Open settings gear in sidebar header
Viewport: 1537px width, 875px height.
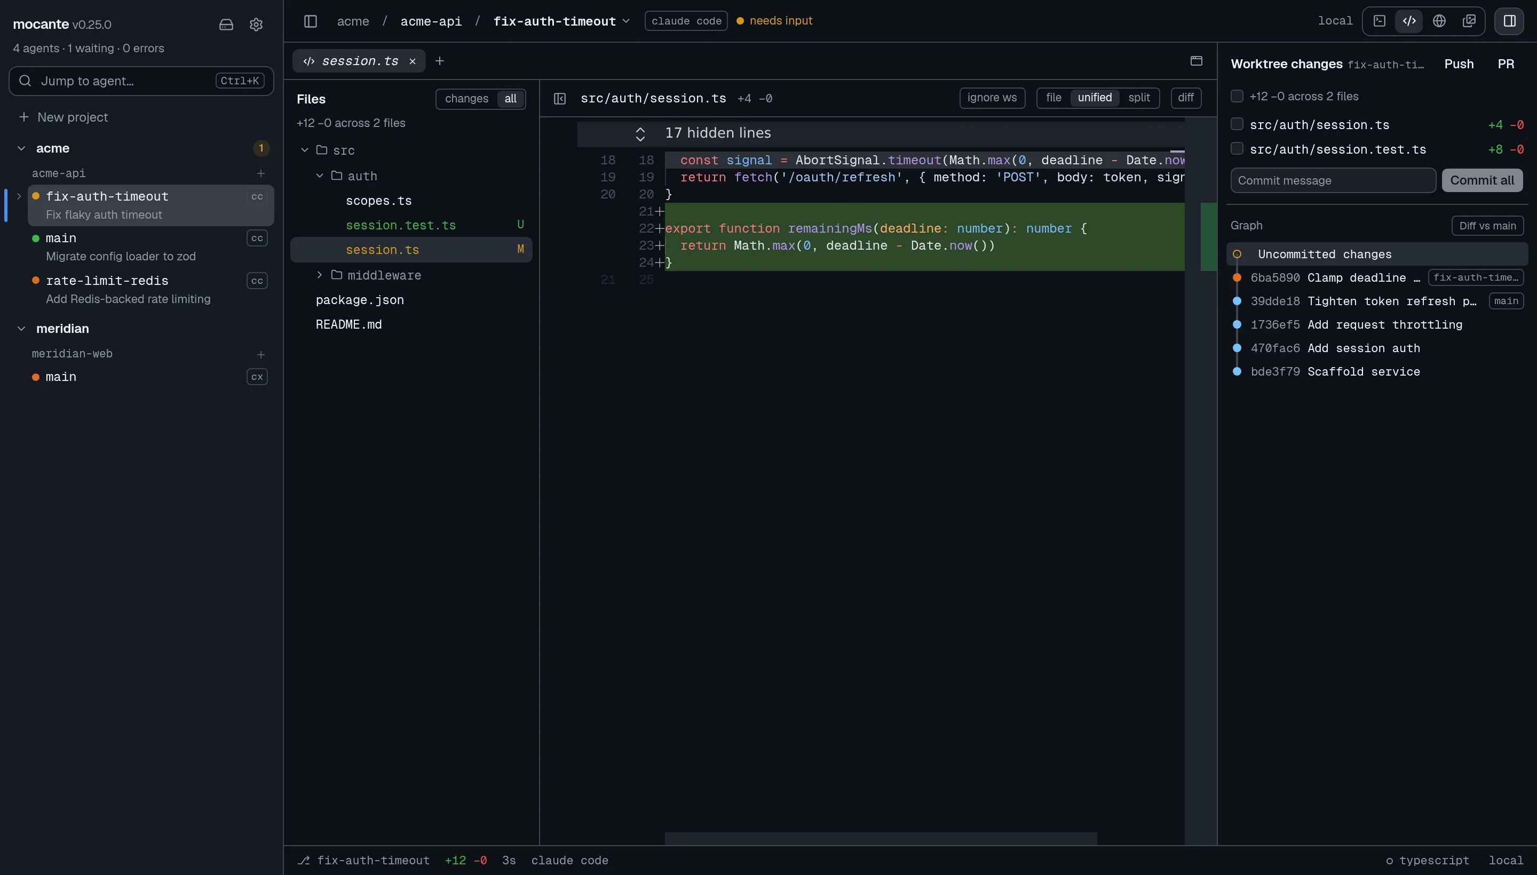(256, 25)
